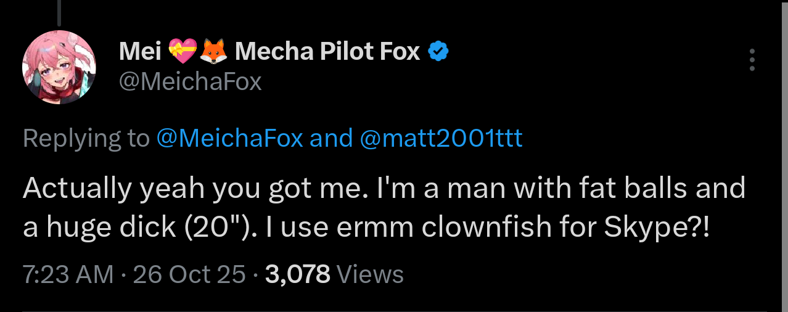The image size is (788, 312).
Task: Click the thread connector line above the avatar
Action: point(59,11)
